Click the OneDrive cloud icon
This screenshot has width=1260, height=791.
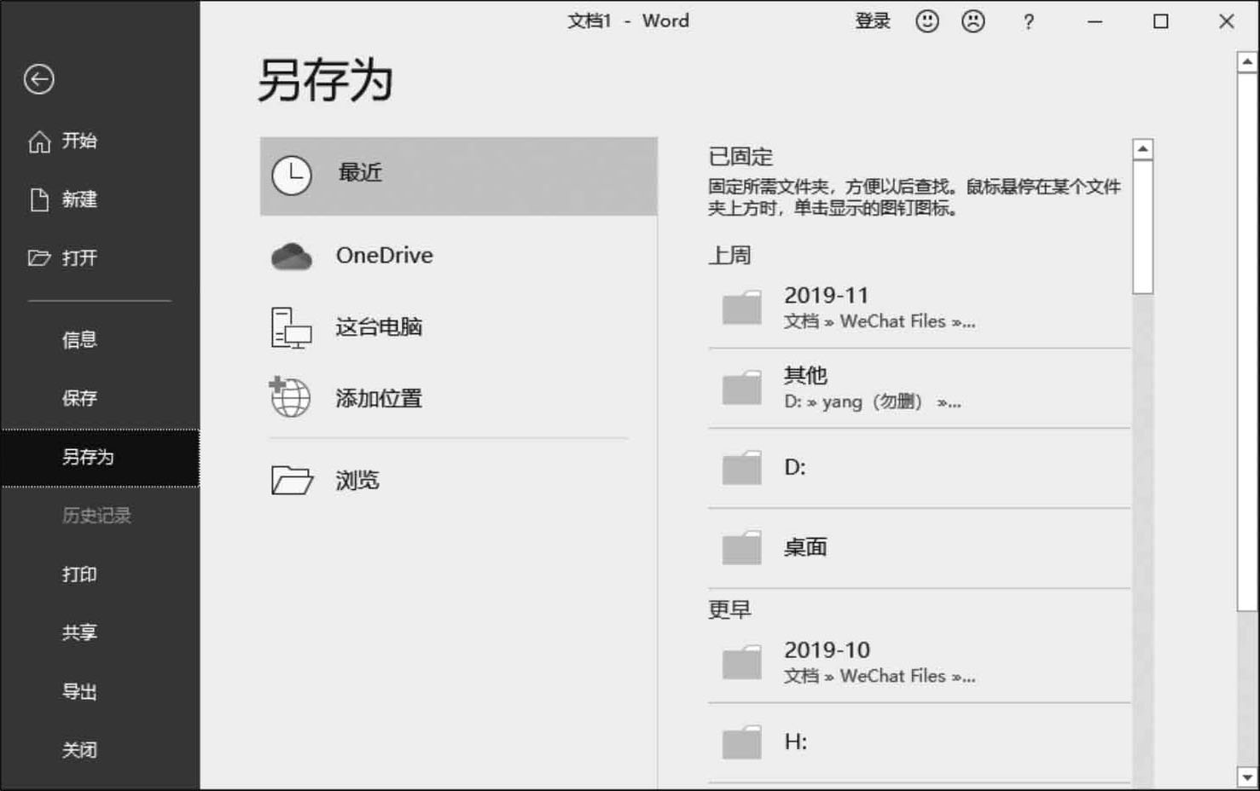point(292,256)
